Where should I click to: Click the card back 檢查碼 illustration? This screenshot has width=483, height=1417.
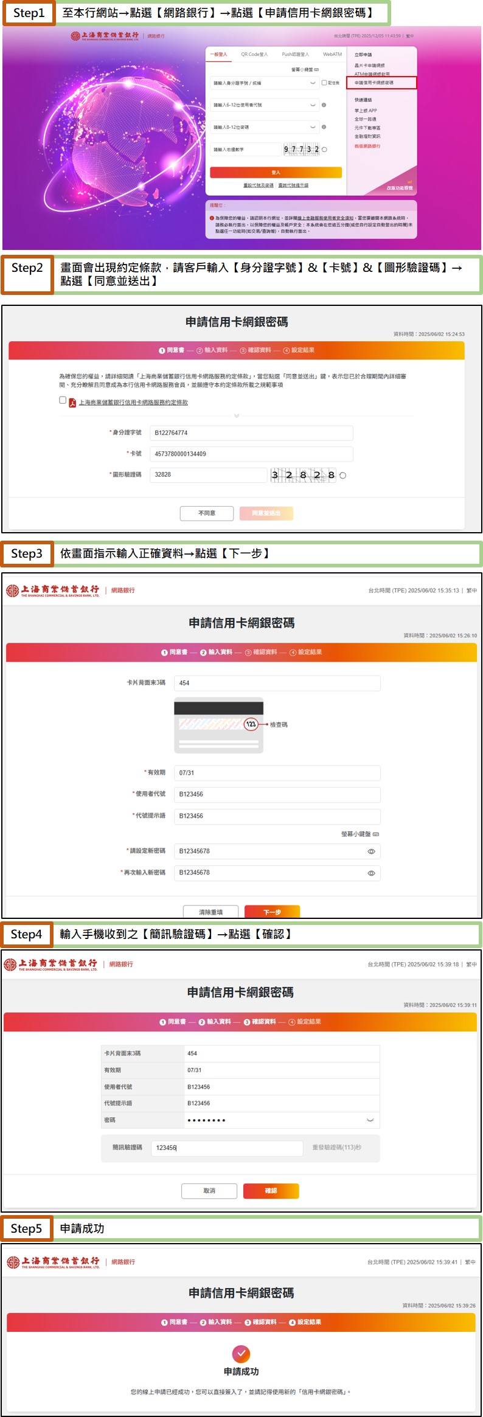pos(219,725)
